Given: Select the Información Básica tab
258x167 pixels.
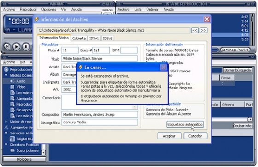Looking at the screenshot, I should pos(54,38).
